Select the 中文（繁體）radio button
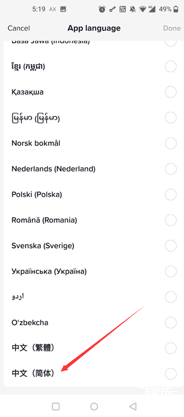The width and height of the screenshot is (184, 417). tap(171, 348)
